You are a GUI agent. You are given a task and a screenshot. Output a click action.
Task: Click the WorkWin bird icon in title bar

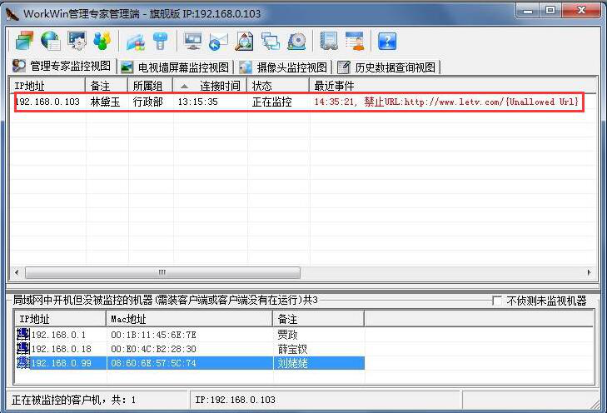[x=12, y=13]
